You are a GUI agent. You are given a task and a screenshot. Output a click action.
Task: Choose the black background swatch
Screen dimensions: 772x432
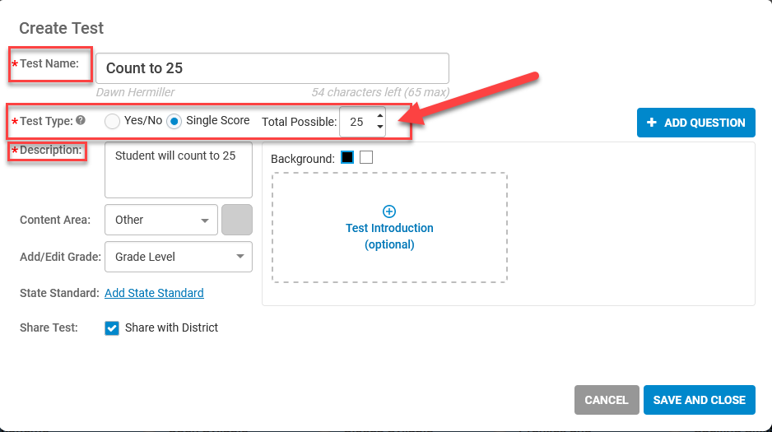347,157
